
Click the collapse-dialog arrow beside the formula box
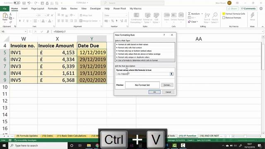tap(171, 74)
